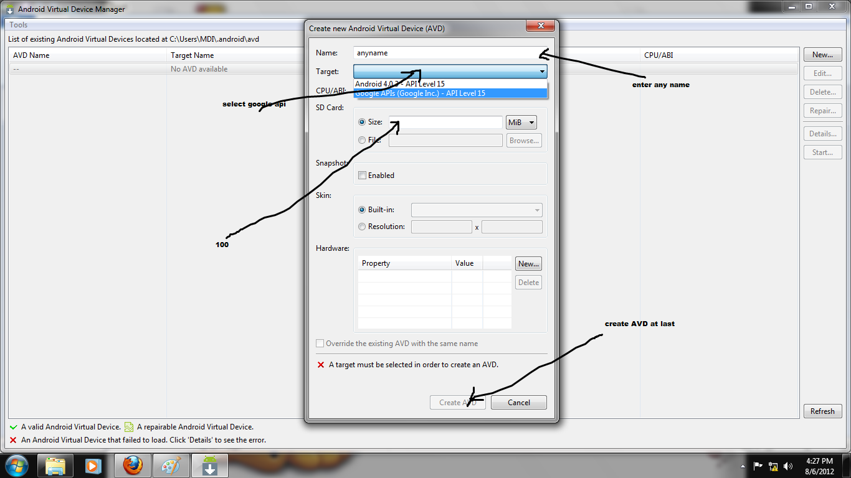851x478 pixels.
Task: Open Windows Explorer from the taskbar
Action: point(55,466)
